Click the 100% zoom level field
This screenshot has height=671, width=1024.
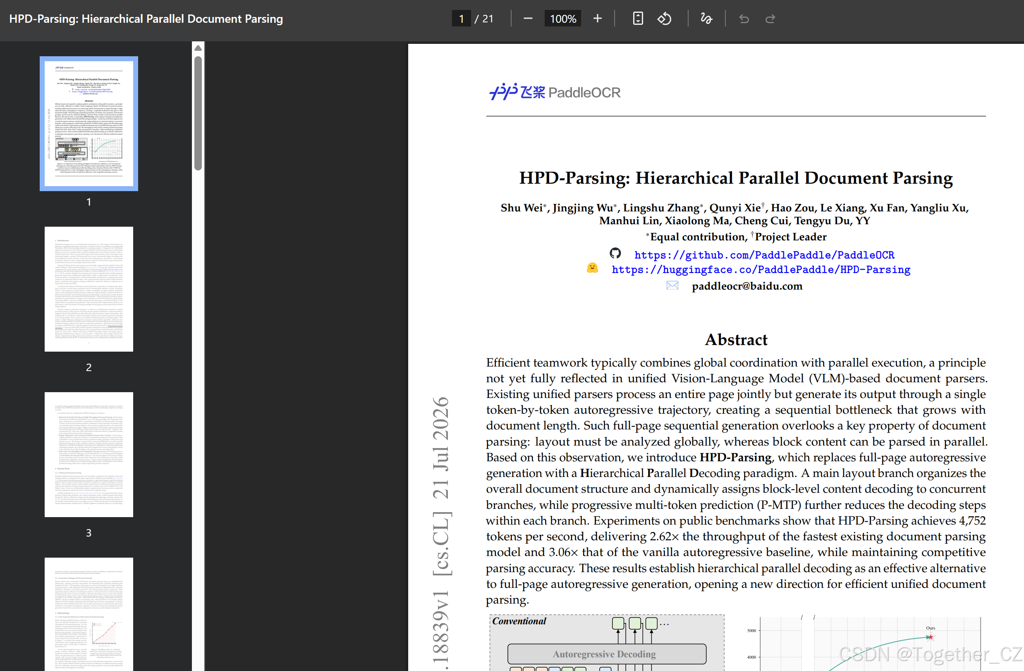coord(563,19)
